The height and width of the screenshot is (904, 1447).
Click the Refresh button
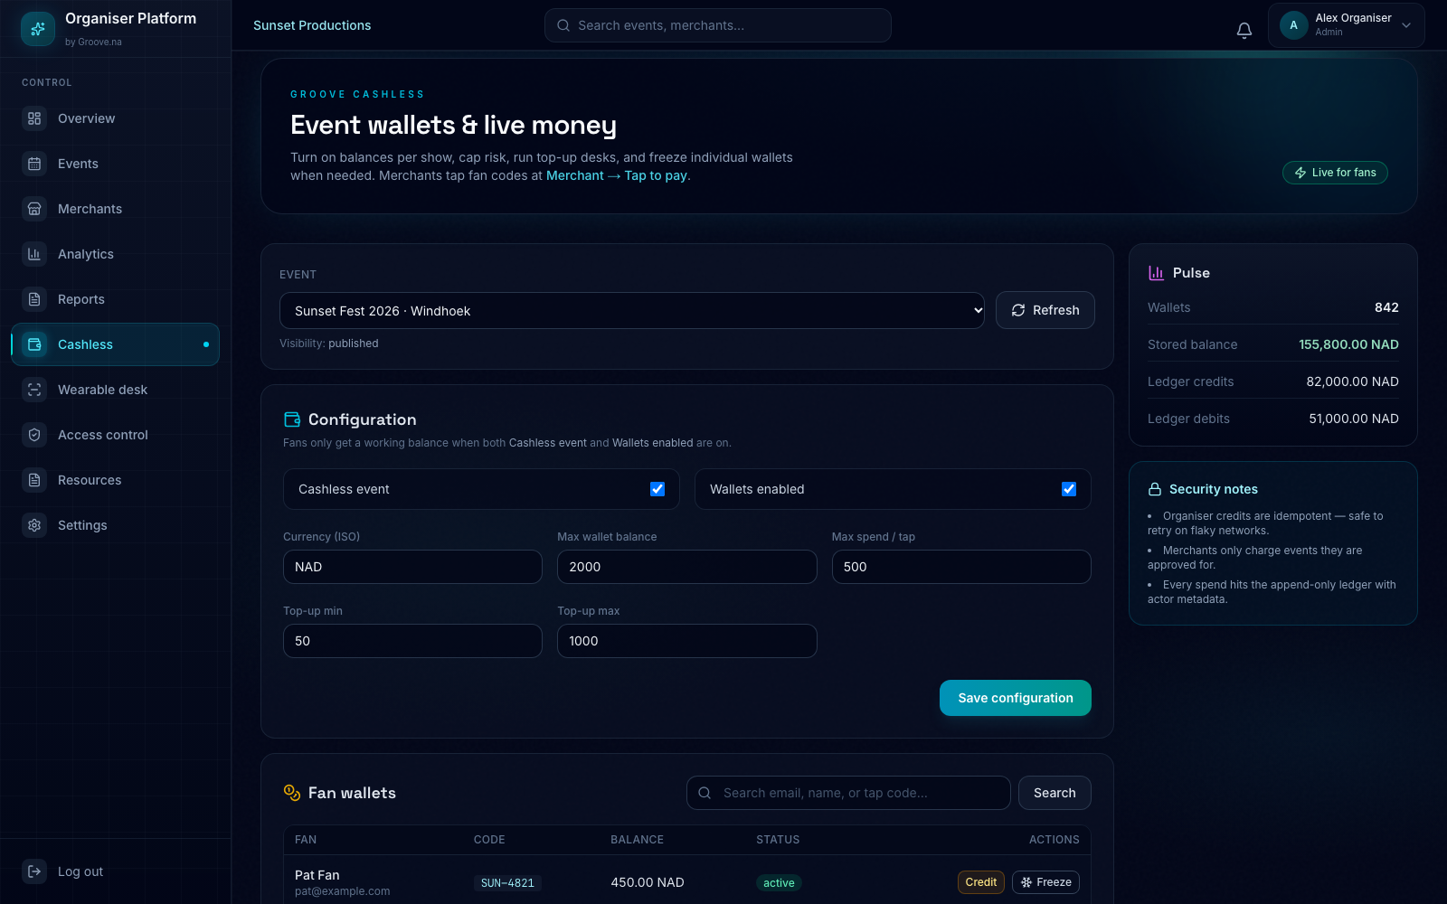(1045, 310)
